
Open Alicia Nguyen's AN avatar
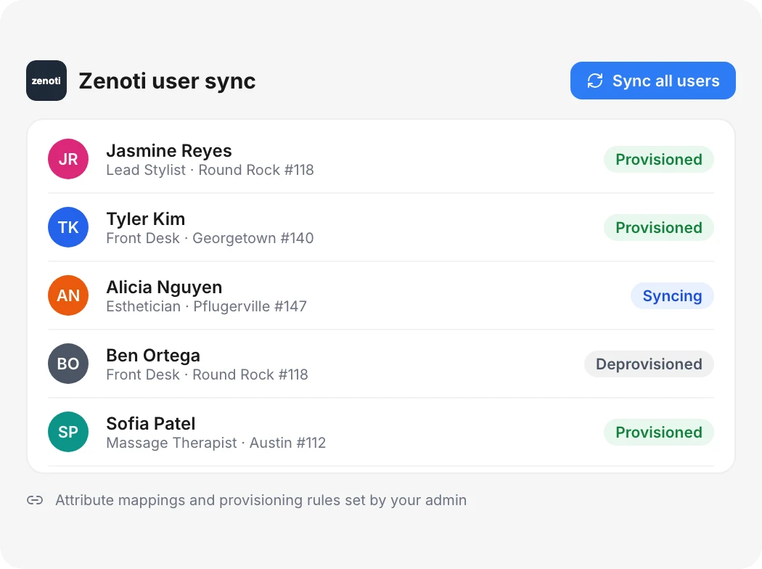point(68,295)
